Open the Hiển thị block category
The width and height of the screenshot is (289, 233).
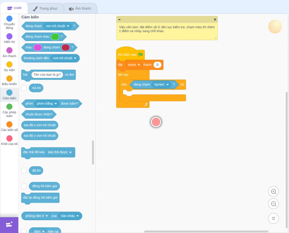(x=9, y=38)
